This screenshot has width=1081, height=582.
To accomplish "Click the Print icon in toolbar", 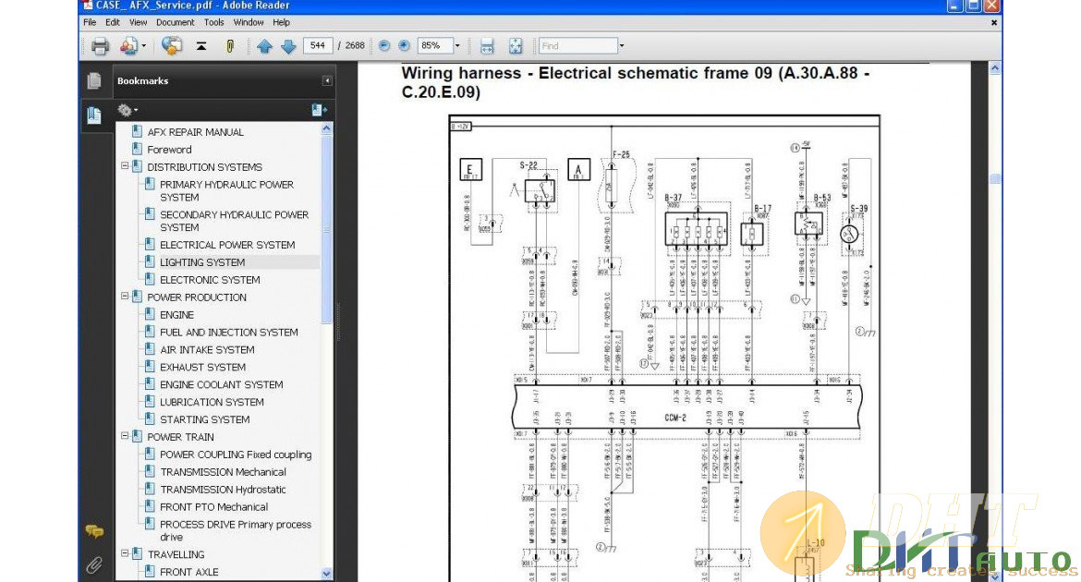I will [100, 46].
